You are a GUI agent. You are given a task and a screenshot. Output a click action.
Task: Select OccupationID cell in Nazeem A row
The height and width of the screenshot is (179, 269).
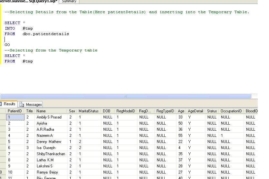pyautogui.click(x=231, y=136)
